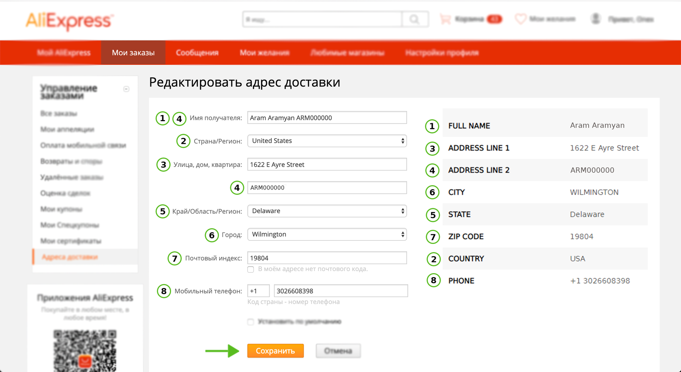Click the phone number field 3026608398
Image resolution: width=681 pixels, height=372 pixels.
(x=340, y=291)
